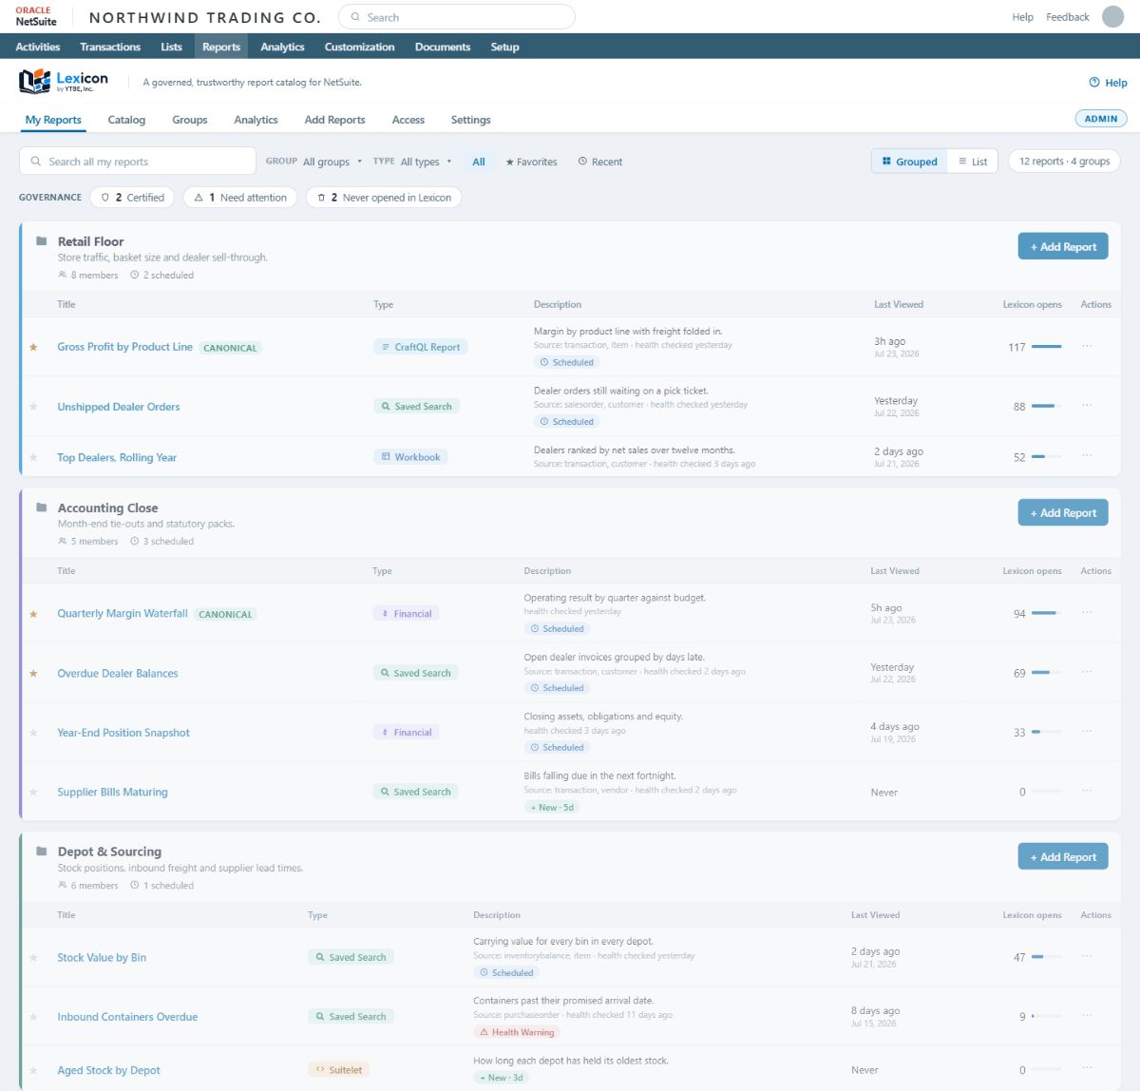1140x1091 pixels.
Task: Open actions menu for Gross Profit by Product Line
Action: pyautogui.click(x=1087, y=346)
